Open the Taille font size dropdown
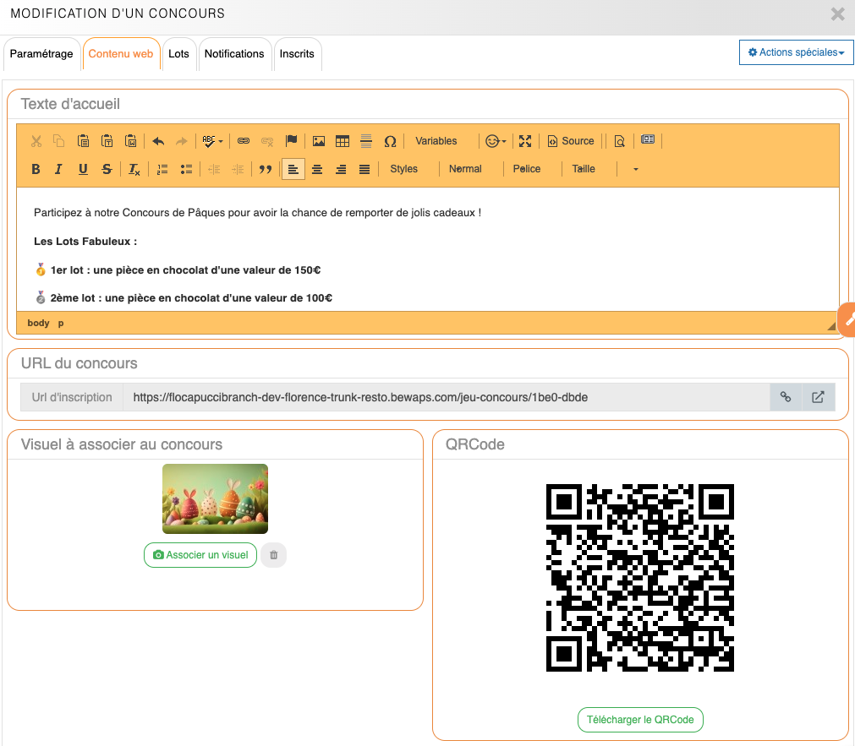The height and width of the screenshot is (746, 855). tap(584, 169)
